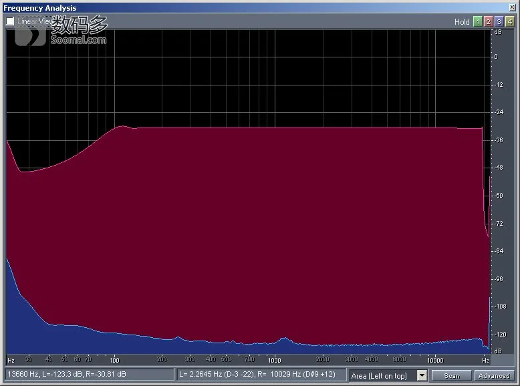Screen dimensions: 520x386
Task: Click Hold button 2
Action: pyautogui.click(x=488, y=22)
